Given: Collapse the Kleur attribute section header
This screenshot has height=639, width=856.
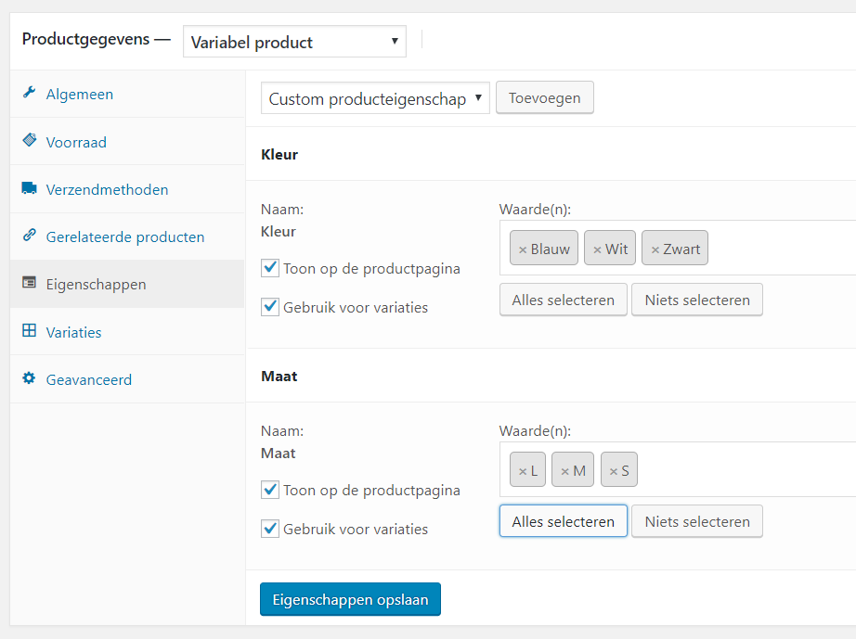Looking at the screenshot, I should point(551,154).
